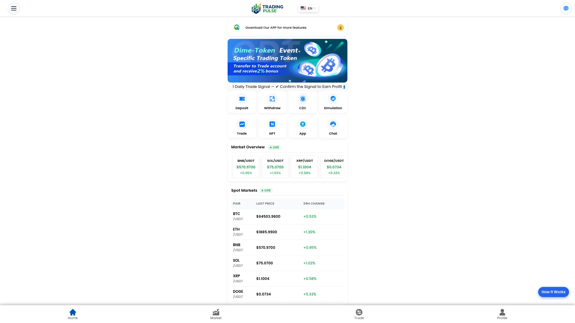The height and width of the screenshot is (323, 575).
Task: Click the Spot Markets heading
Action: pos(244,191)
